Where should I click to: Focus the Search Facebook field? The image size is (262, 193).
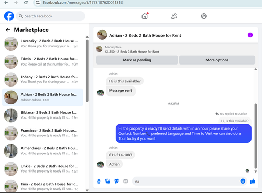pos(50,16)
